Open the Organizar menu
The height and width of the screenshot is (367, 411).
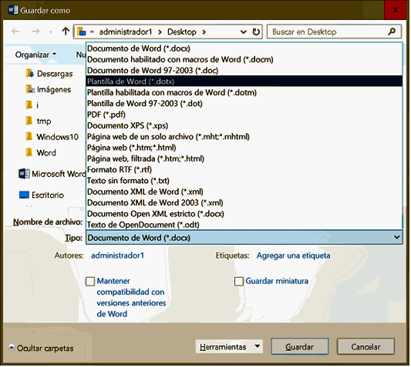(35, 55)
